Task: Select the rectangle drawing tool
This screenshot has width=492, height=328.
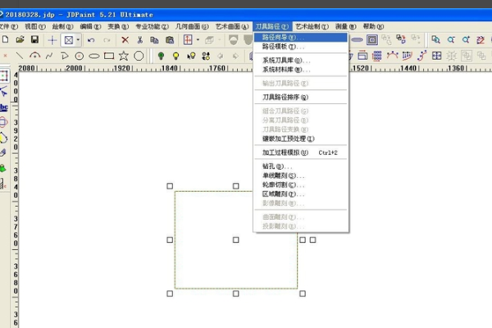Action: 109,56
